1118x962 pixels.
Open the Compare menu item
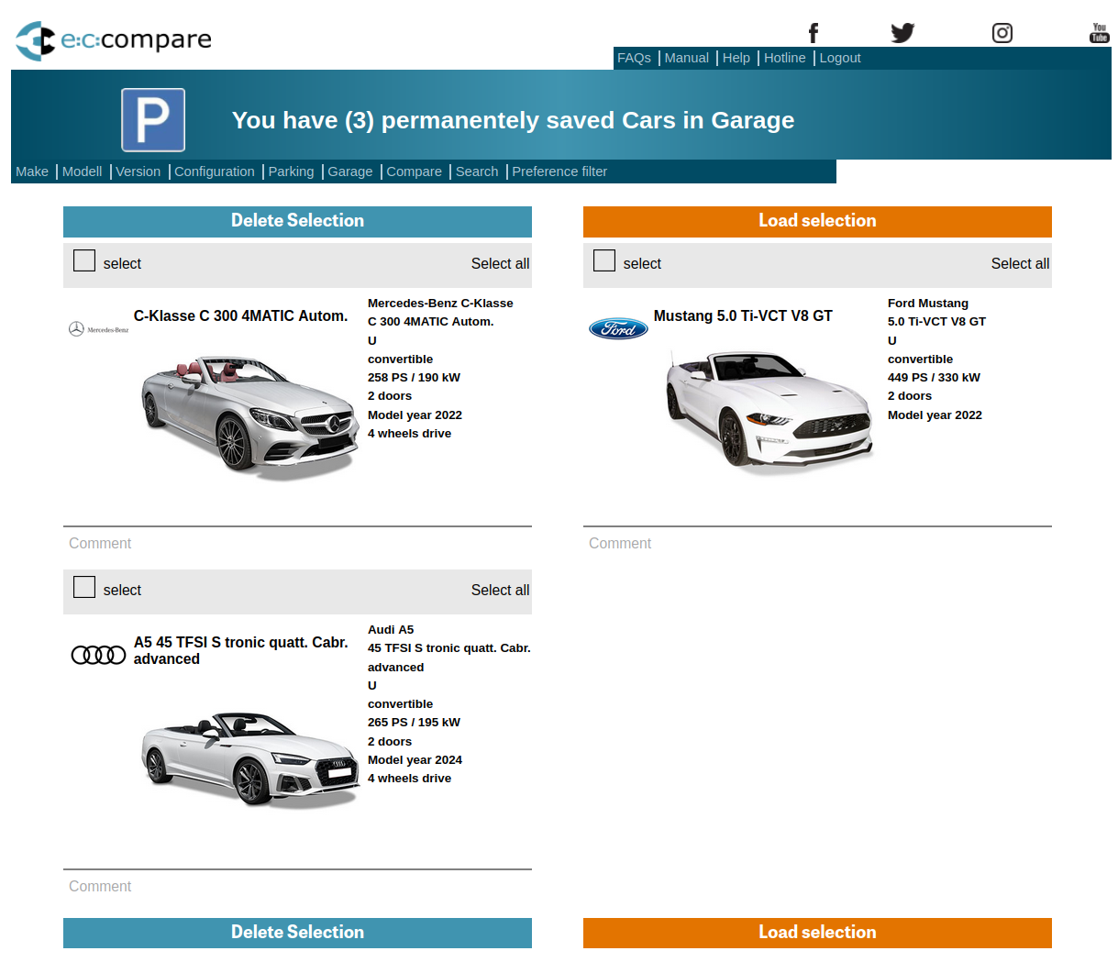pos(414,171)
